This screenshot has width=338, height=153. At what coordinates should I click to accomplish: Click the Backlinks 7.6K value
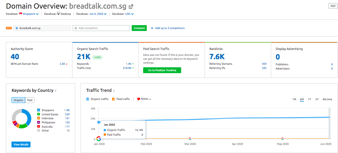(217, 57)
